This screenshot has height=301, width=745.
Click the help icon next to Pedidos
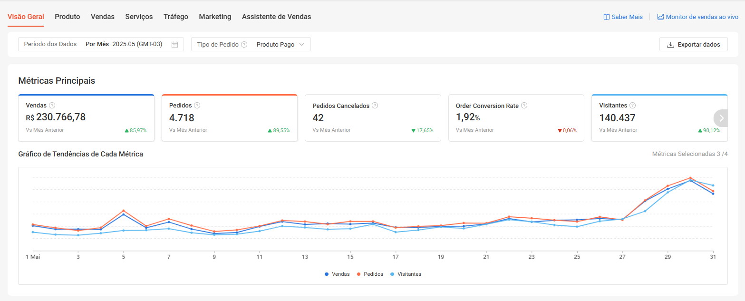[197, 106]
